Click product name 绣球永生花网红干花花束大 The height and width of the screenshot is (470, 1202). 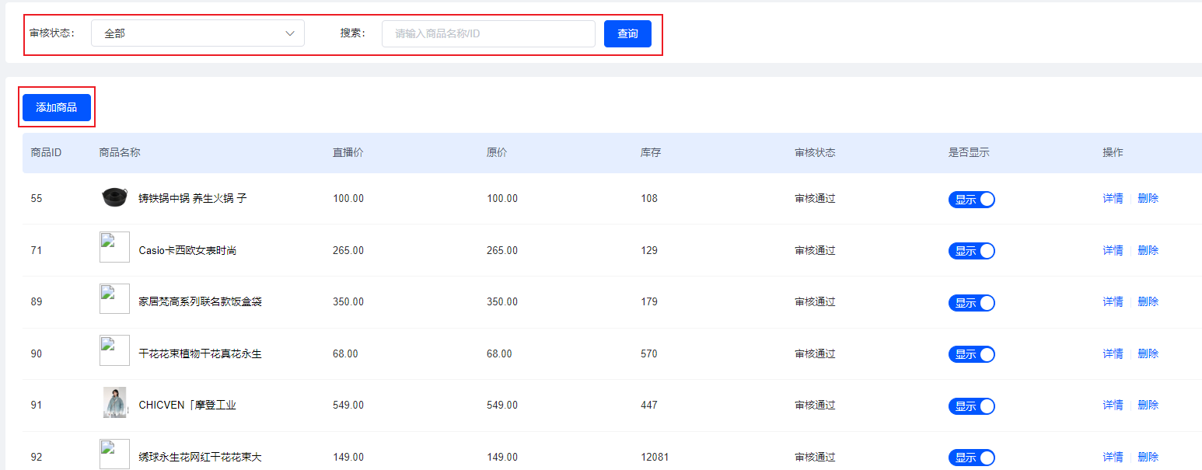click(x=200, y=457)
